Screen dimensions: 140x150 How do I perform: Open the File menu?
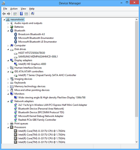[5, 9]
